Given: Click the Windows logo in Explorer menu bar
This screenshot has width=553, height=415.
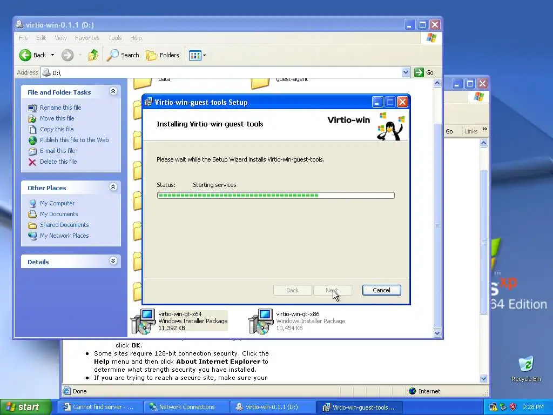Looking at the screenshot, I should pos(431,38).
